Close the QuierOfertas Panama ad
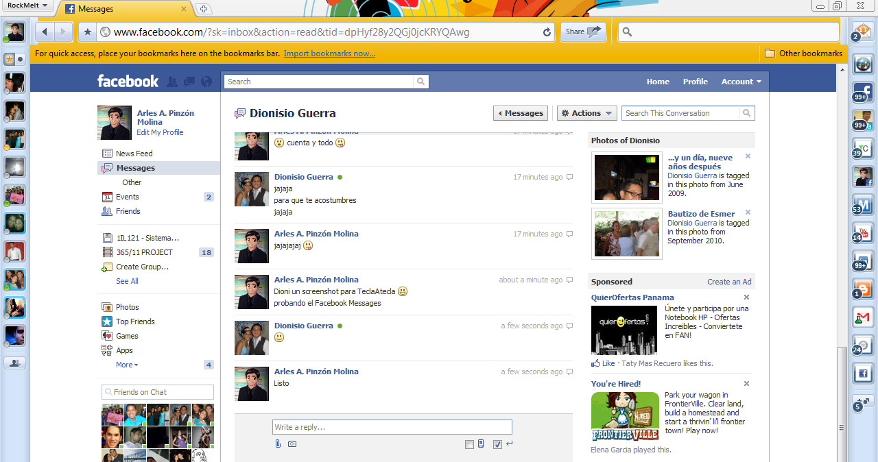Screen dimensions: 878x462 click(x=747, y=297)
